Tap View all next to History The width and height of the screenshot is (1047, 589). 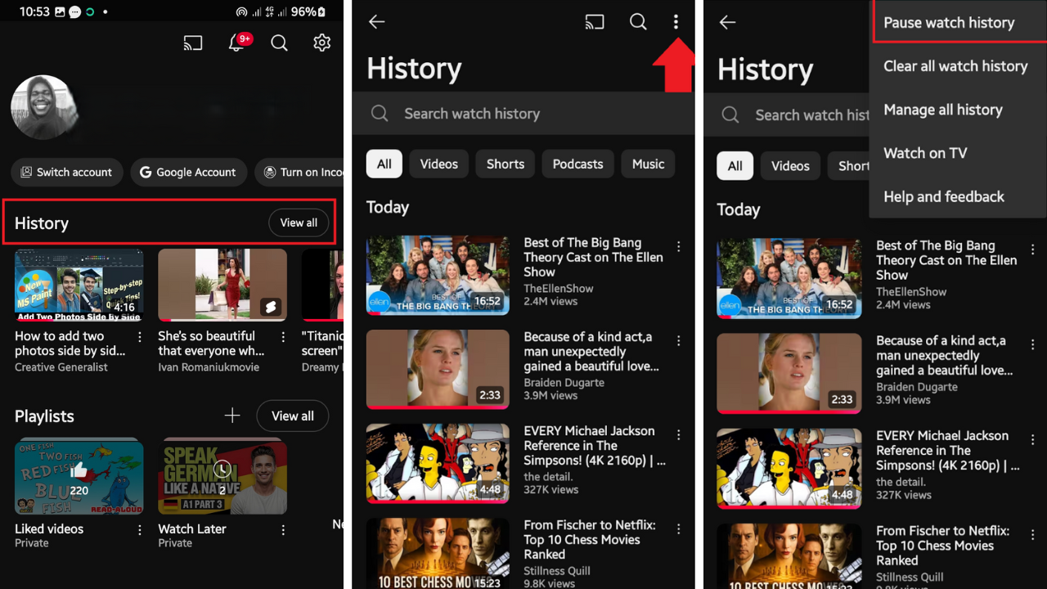coord(299,223)
